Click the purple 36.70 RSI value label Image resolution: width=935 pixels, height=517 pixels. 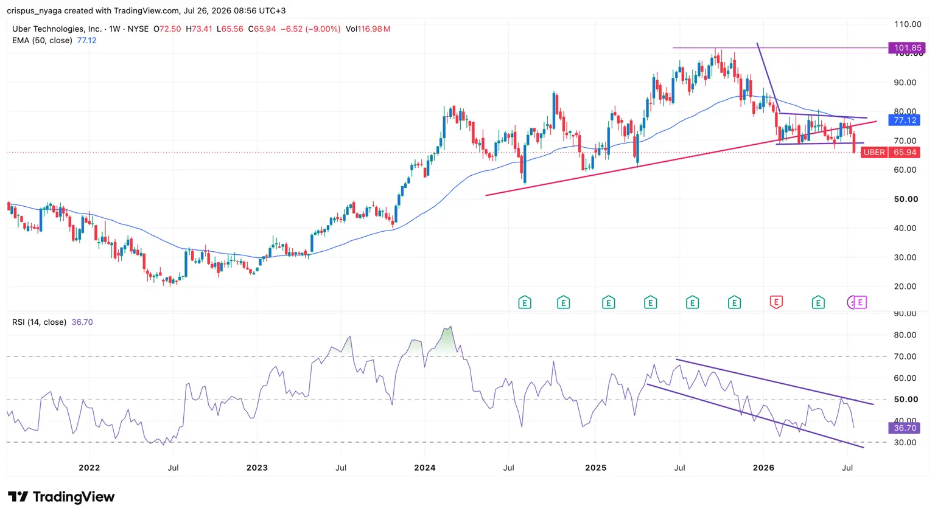[x=904, y=428]
